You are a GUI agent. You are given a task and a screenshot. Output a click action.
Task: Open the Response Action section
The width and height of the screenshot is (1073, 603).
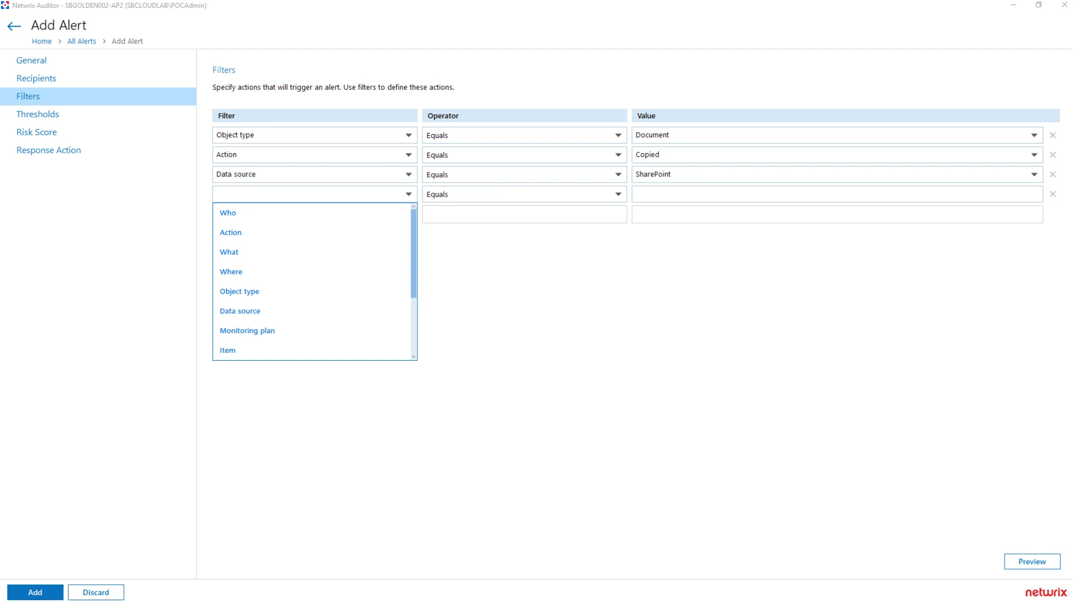(98, 150)
